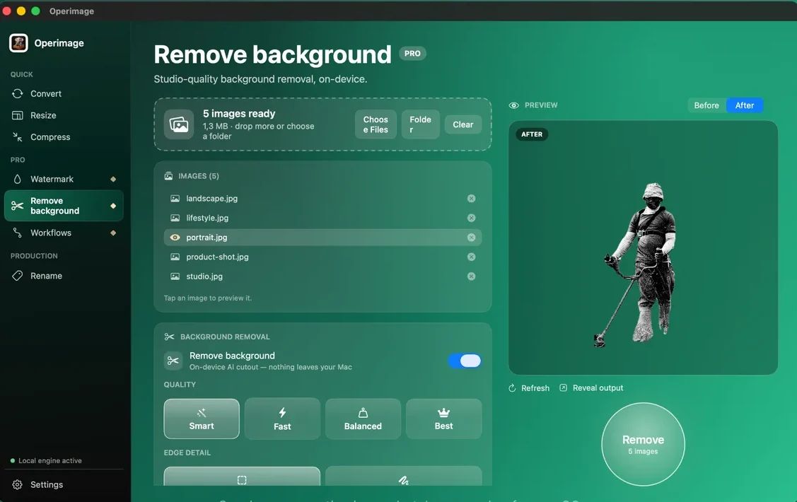The height and width of the screenshot is (502, 797).
Task: Click the Watermark droplet icon
Action: [x=17, y=179]
